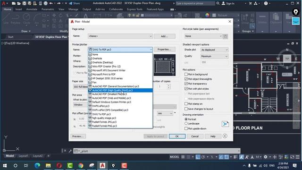The image size is (302, 170).
Task: Select Portrait drawing orientation
Action: coord(186,119)
